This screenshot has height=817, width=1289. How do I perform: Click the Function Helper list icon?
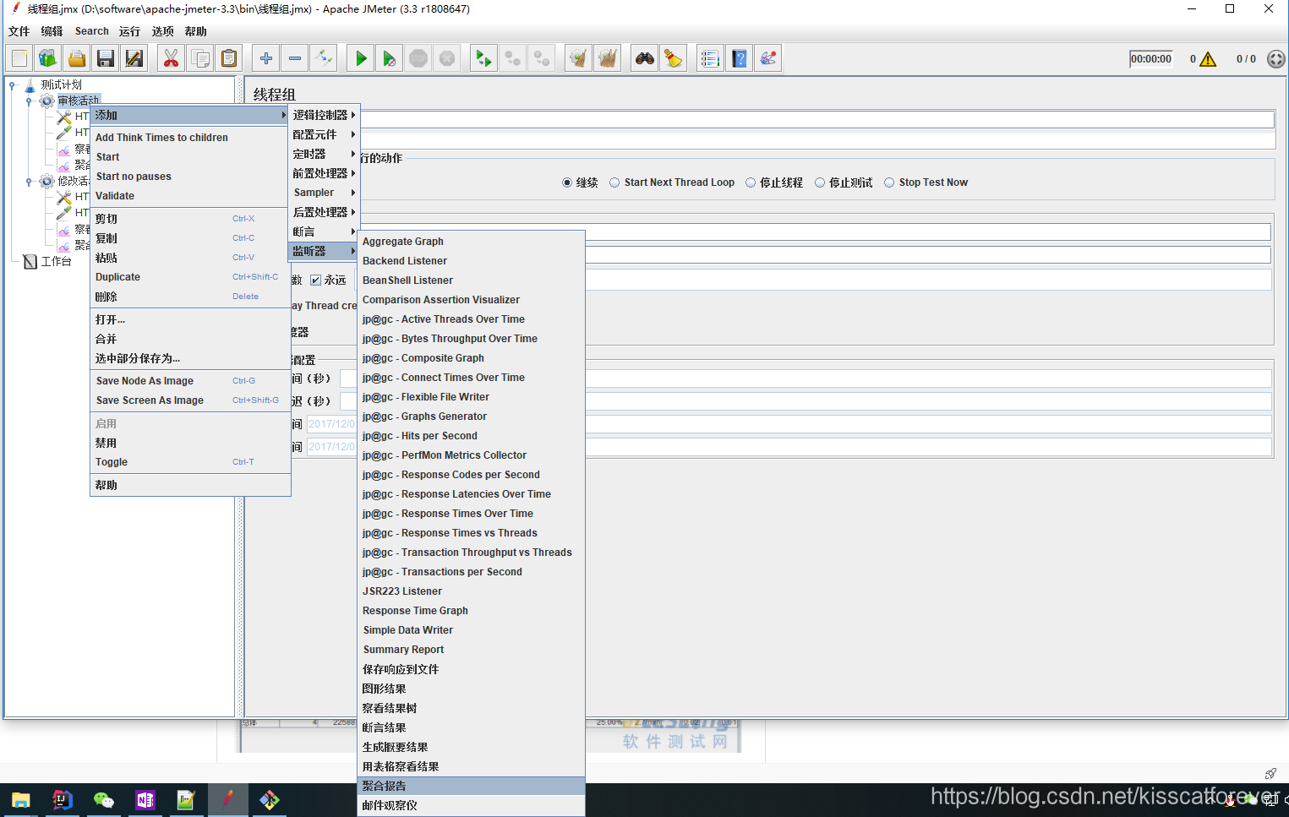710,58
